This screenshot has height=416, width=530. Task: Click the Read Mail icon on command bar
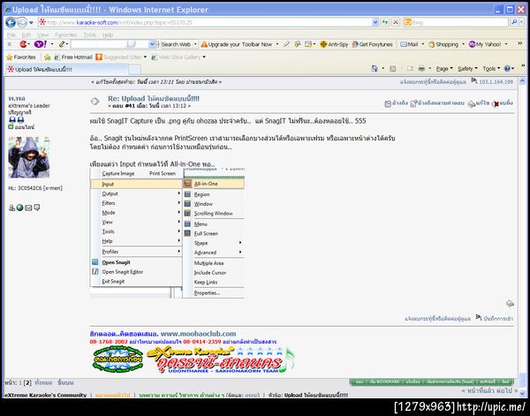tap(410, 69)
